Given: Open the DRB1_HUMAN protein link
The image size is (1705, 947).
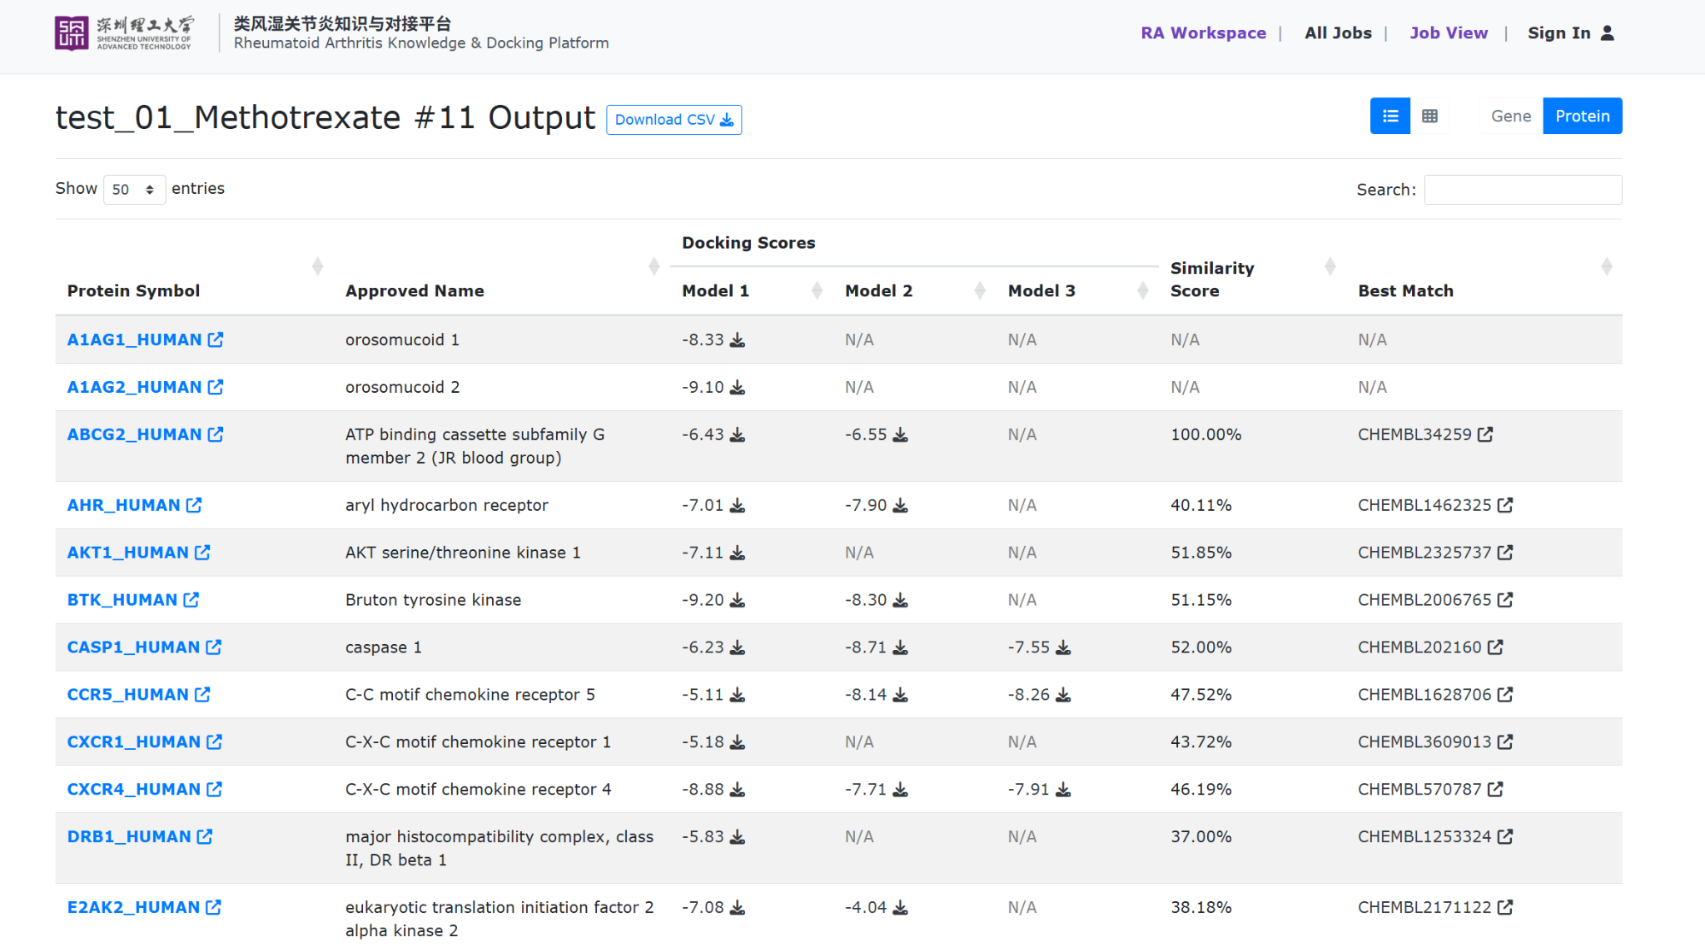Looking at the screenshot, I should point(140,837).
